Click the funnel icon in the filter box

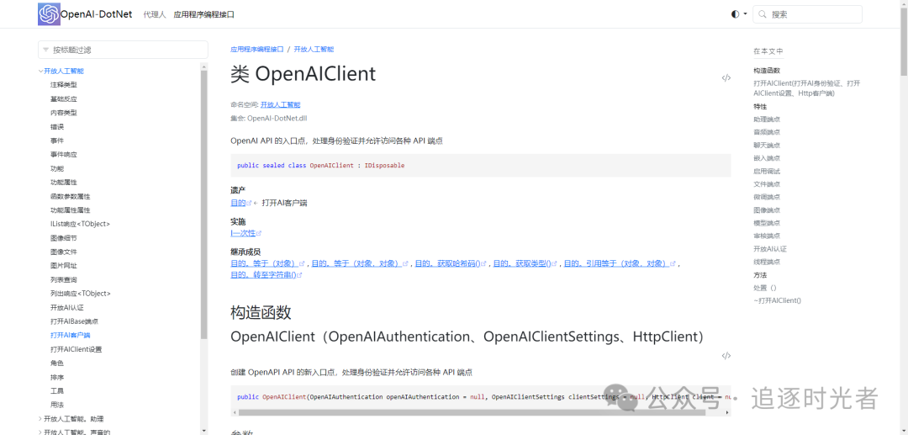pyautogui.click(x=45, y=50)
